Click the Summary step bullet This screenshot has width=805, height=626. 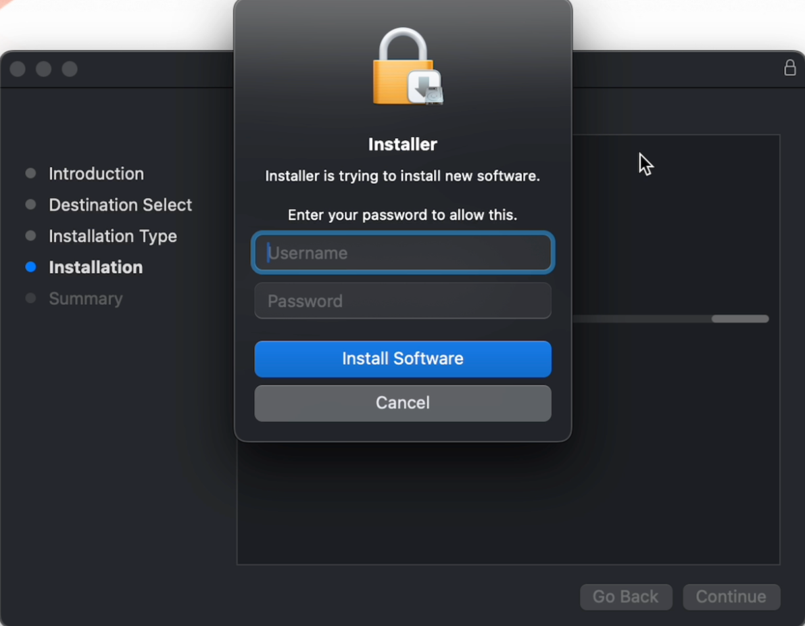click(31, 298)
